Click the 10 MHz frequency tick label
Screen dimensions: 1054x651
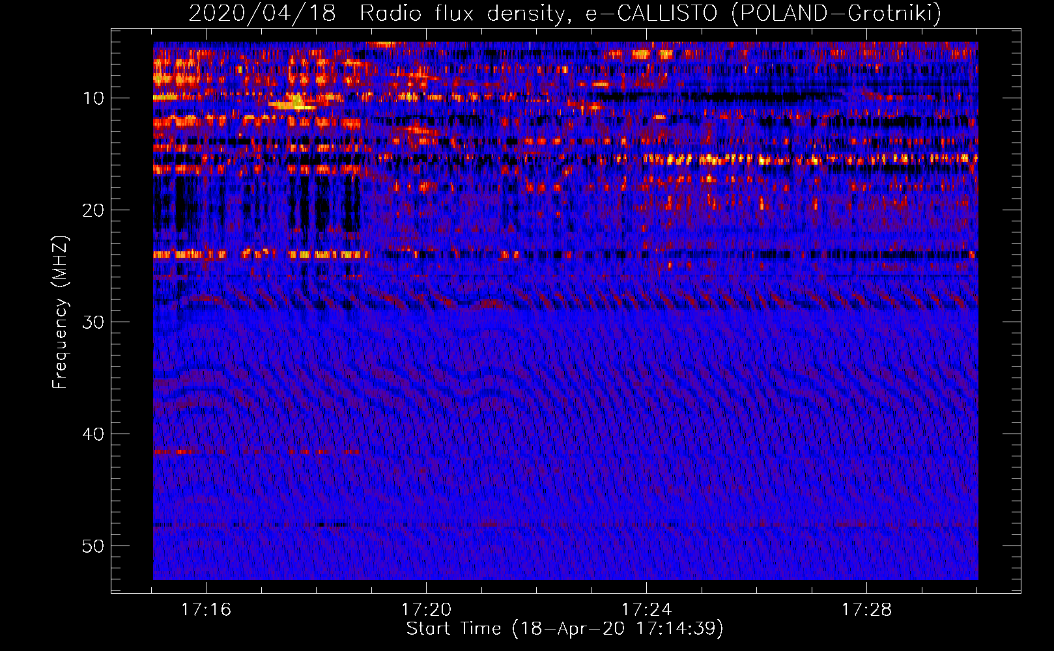click(94, 98)
